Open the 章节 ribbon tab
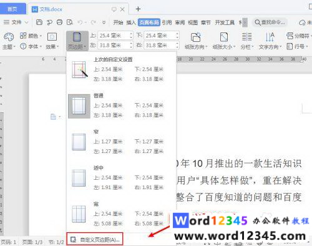Image resolution: width=312 pixels, height=246 pixels. [x=206, y=22]
